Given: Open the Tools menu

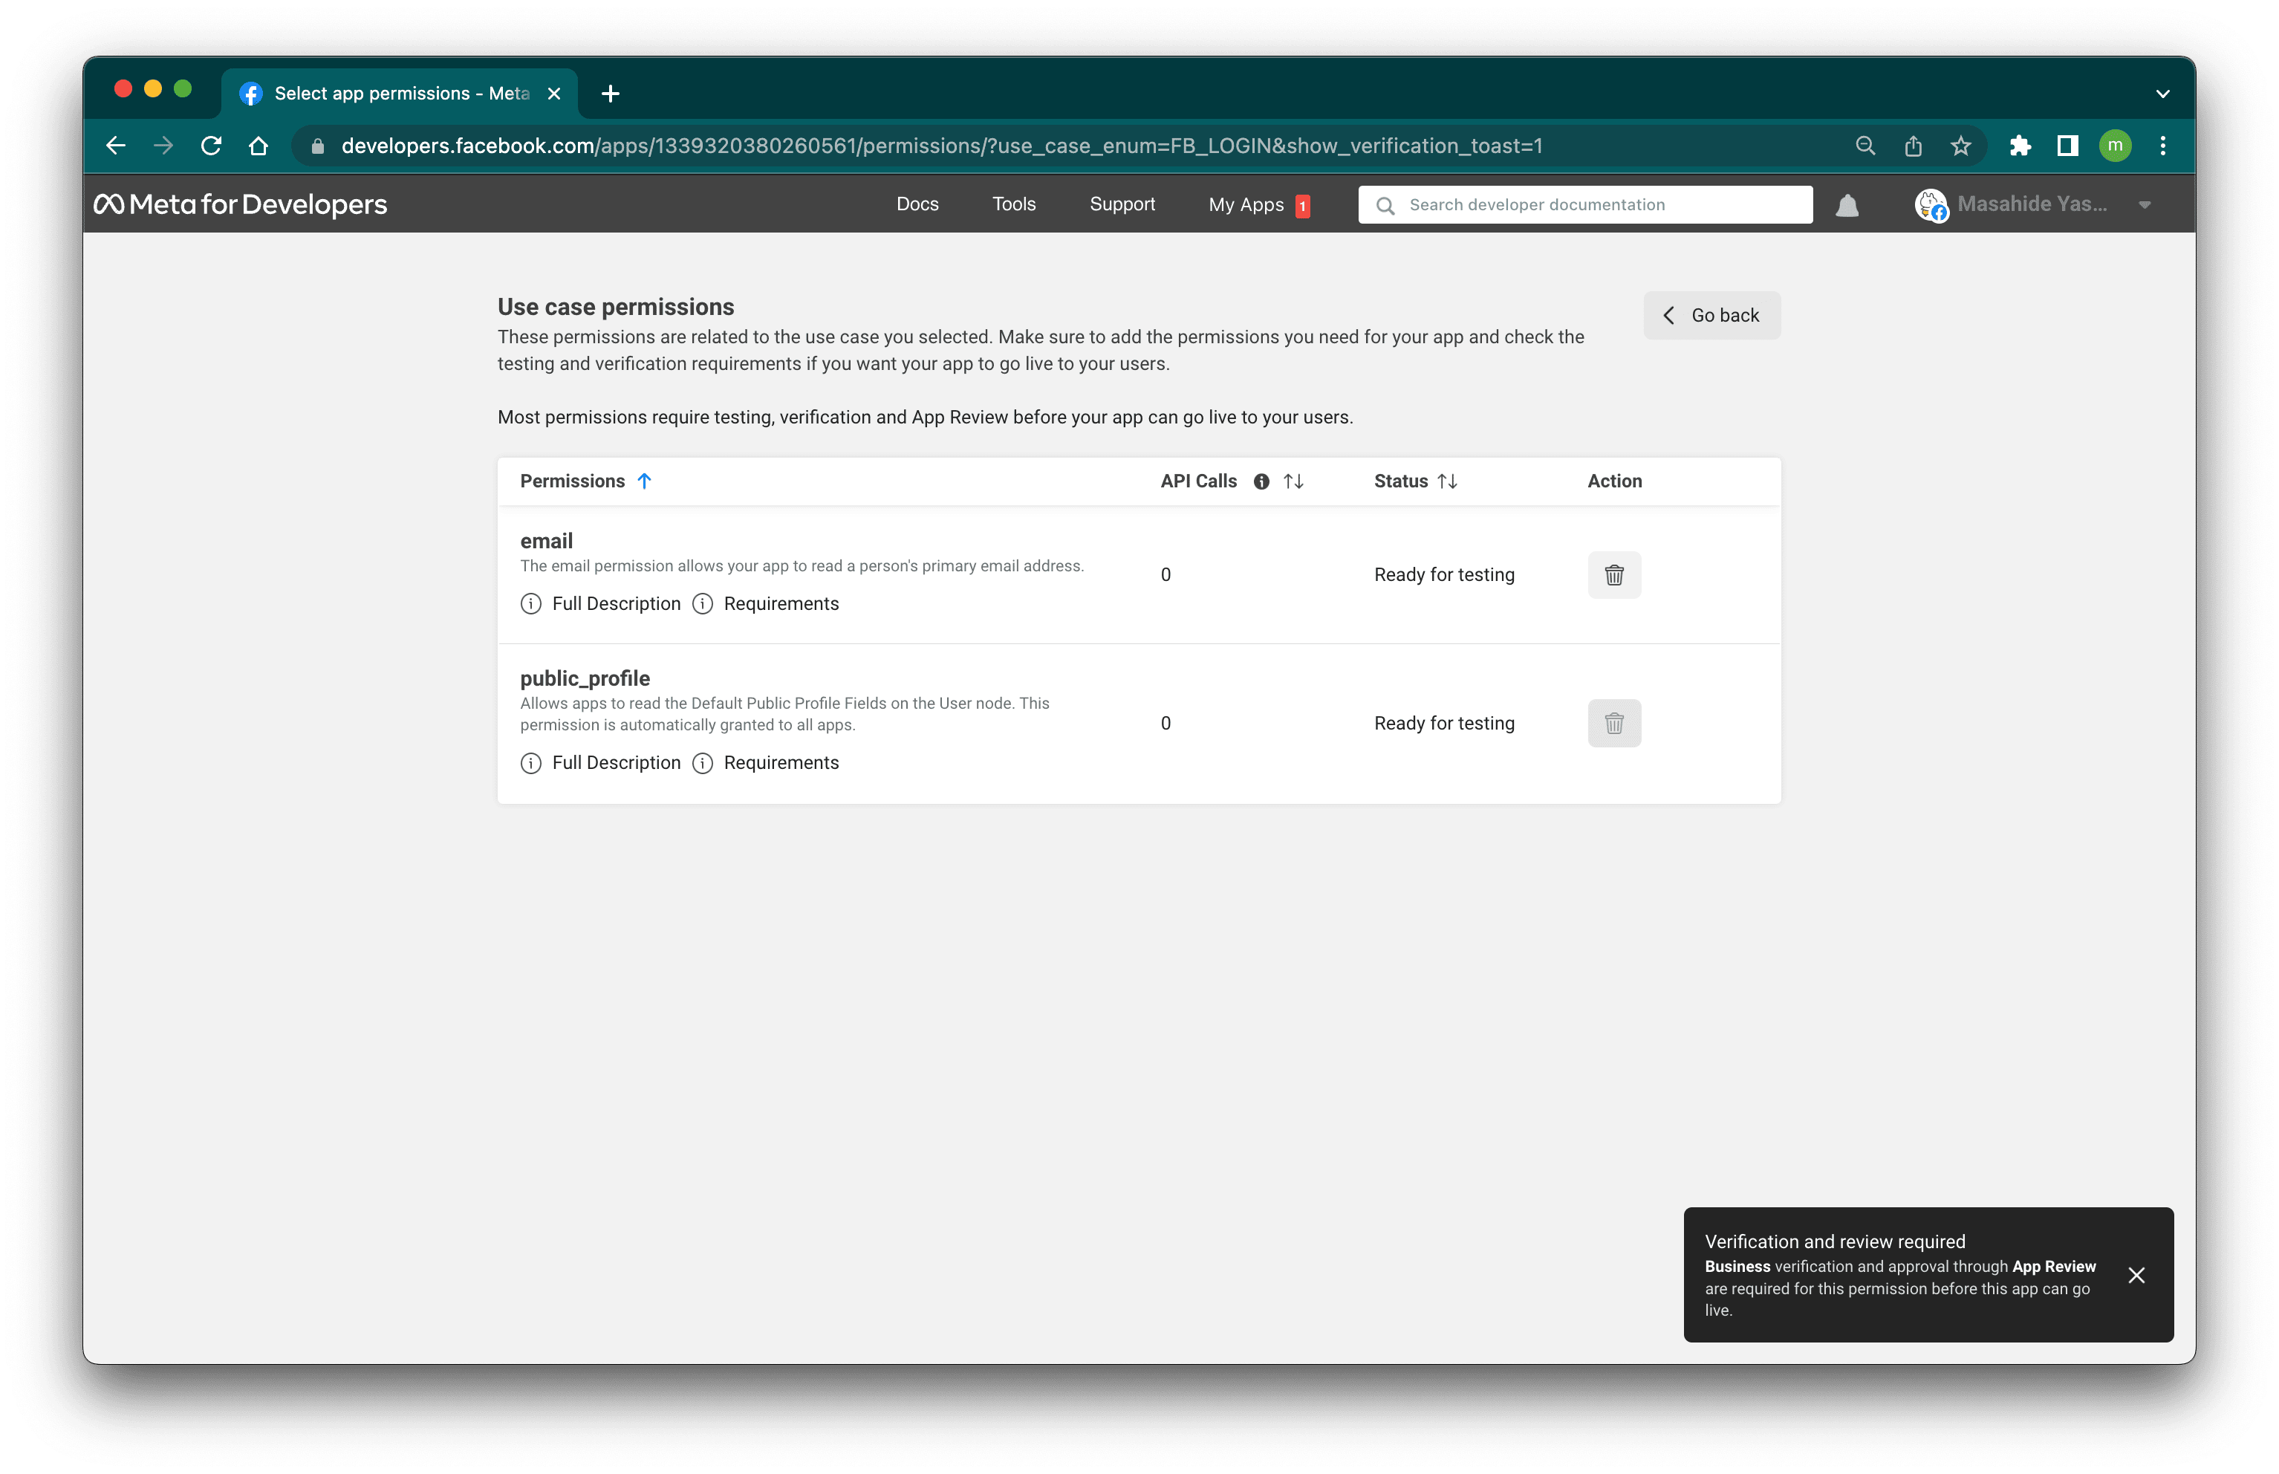Looking at the screenshot, I should coord(1013,204).
